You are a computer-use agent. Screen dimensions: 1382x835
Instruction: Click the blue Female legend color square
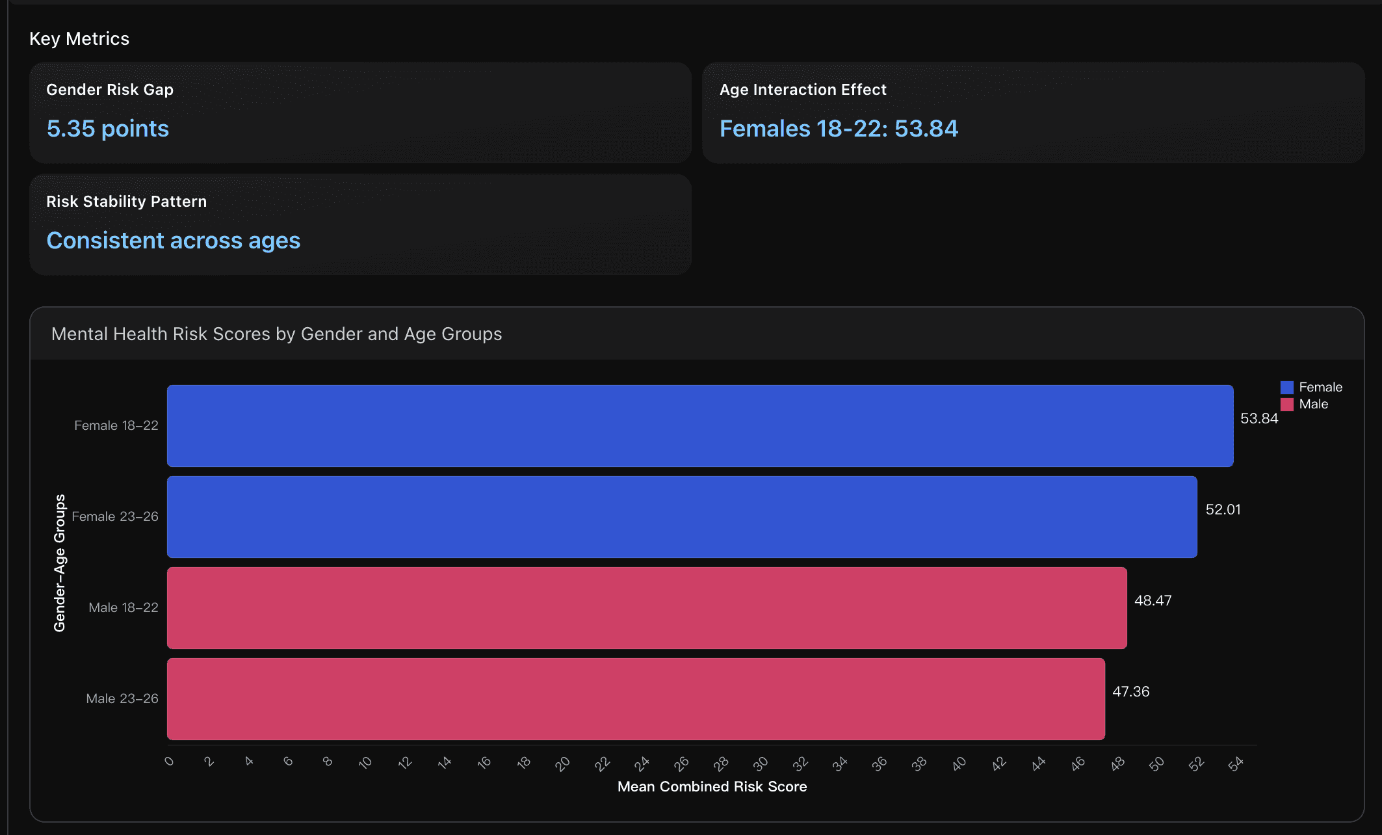pyautogui.click(x=1286, y=387)
